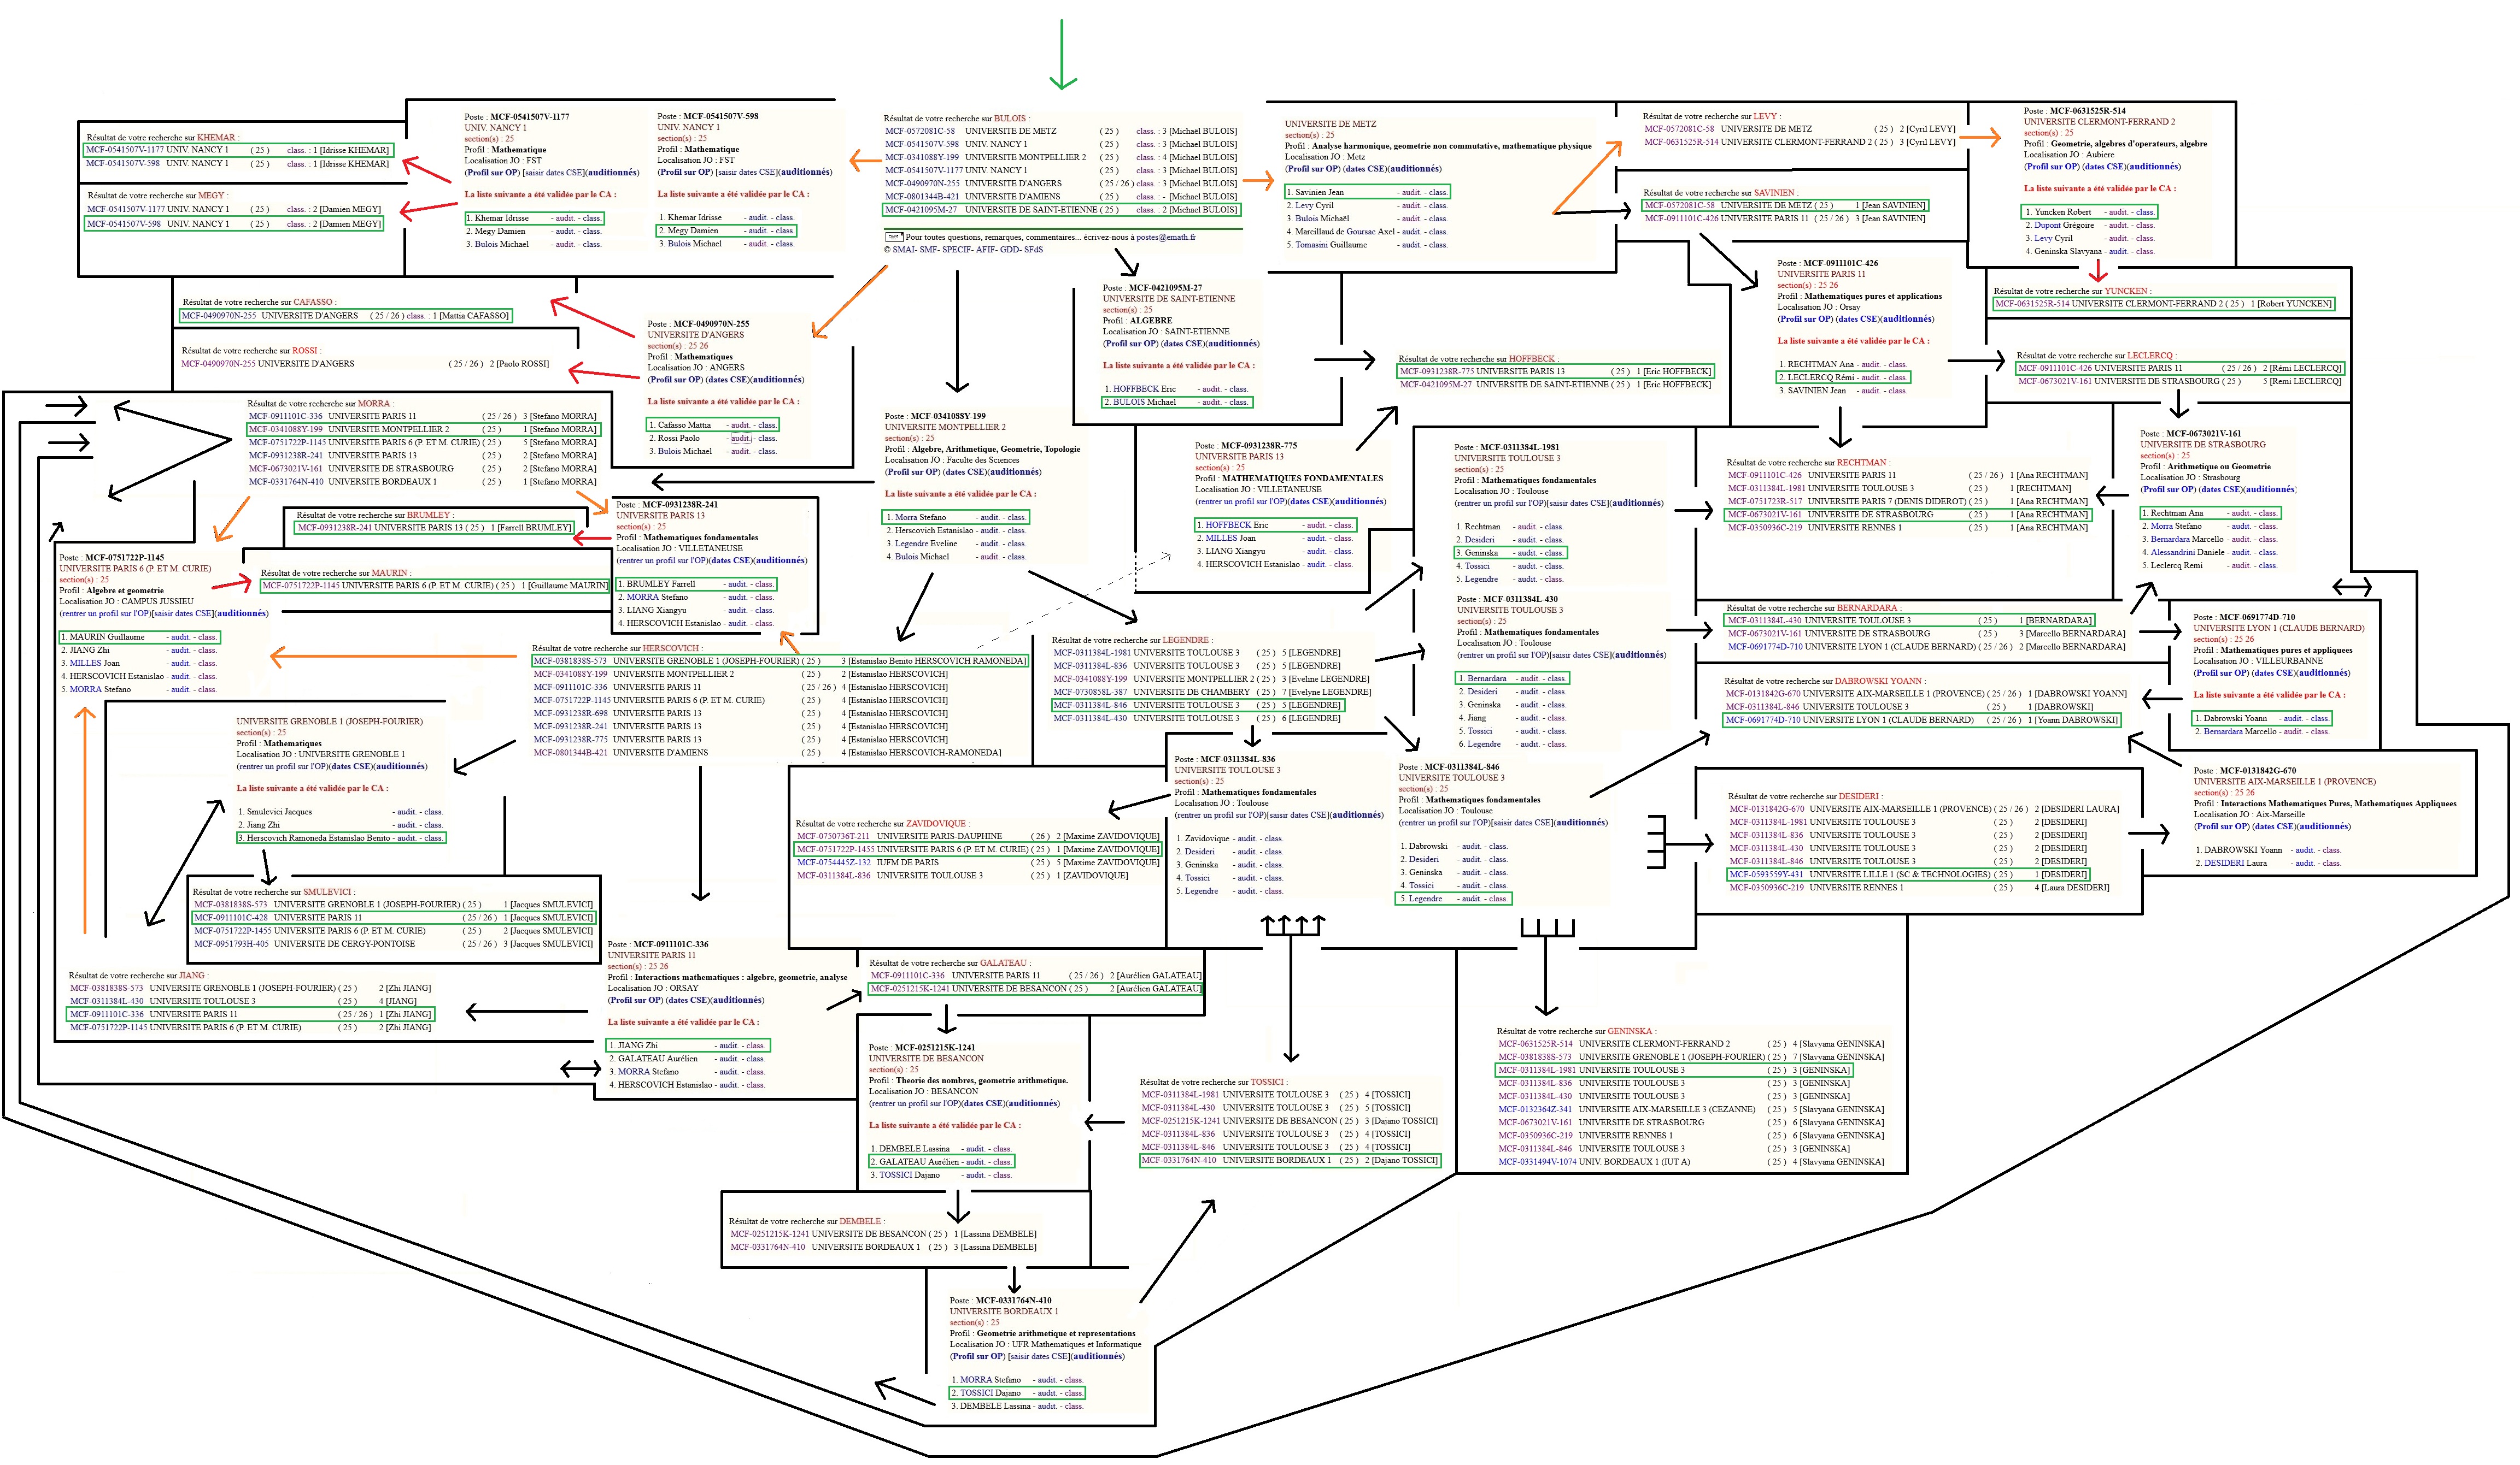Image resolution: width=2520 pixels, height=1465 pixels.
Task: Open MCF-0931238R-241 in BRUMLEY results
Action: pyautogui.click(x=334, y=528)
